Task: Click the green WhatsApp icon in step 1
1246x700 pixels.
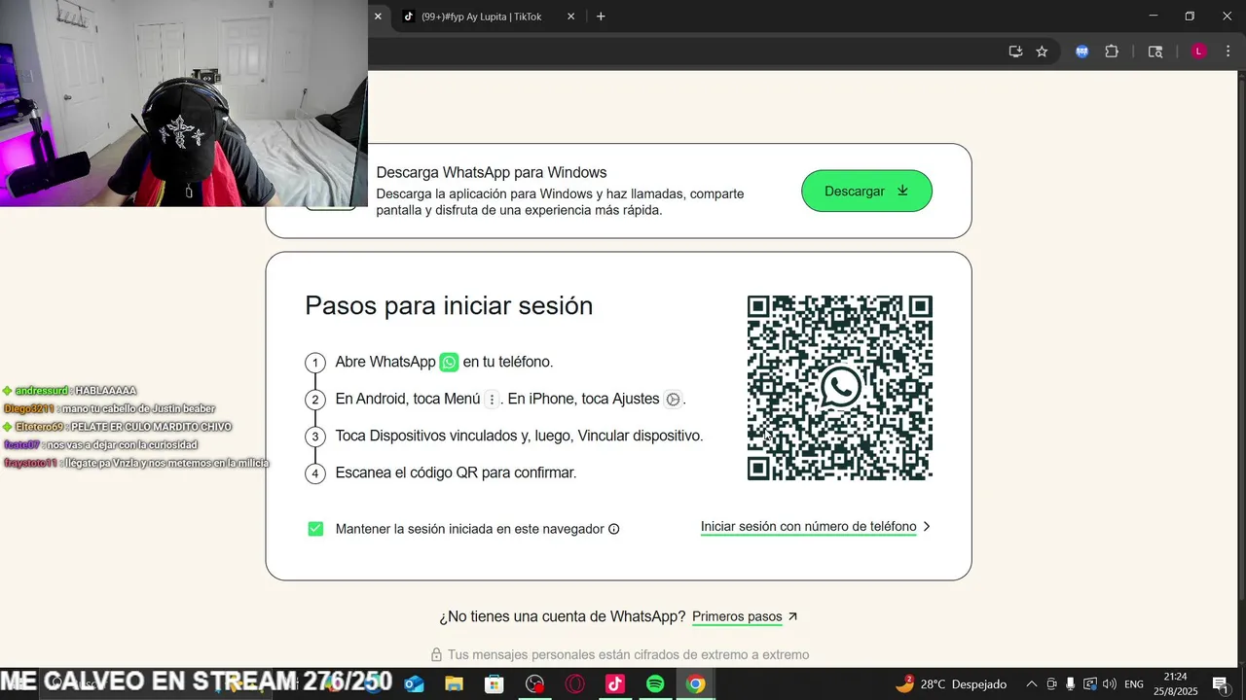Action: pos(449,362)
